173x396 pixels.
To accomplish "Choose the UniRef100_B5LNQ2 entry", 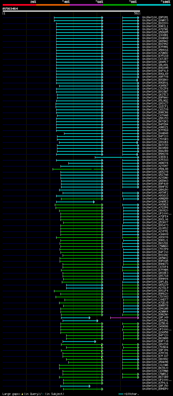I will click(155, 101).
